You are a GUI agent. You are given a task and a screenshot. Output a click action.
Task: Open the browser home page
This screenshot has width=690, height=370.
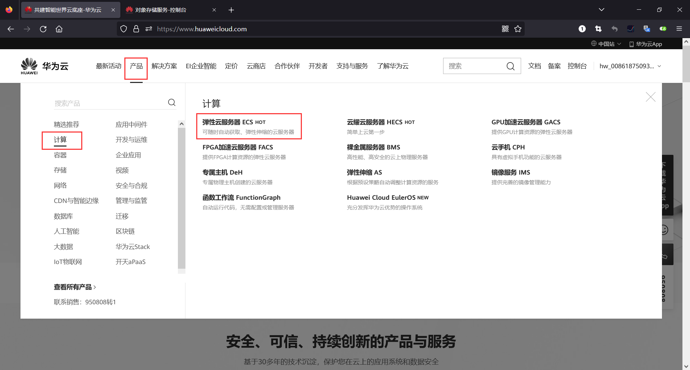[59, 29]
